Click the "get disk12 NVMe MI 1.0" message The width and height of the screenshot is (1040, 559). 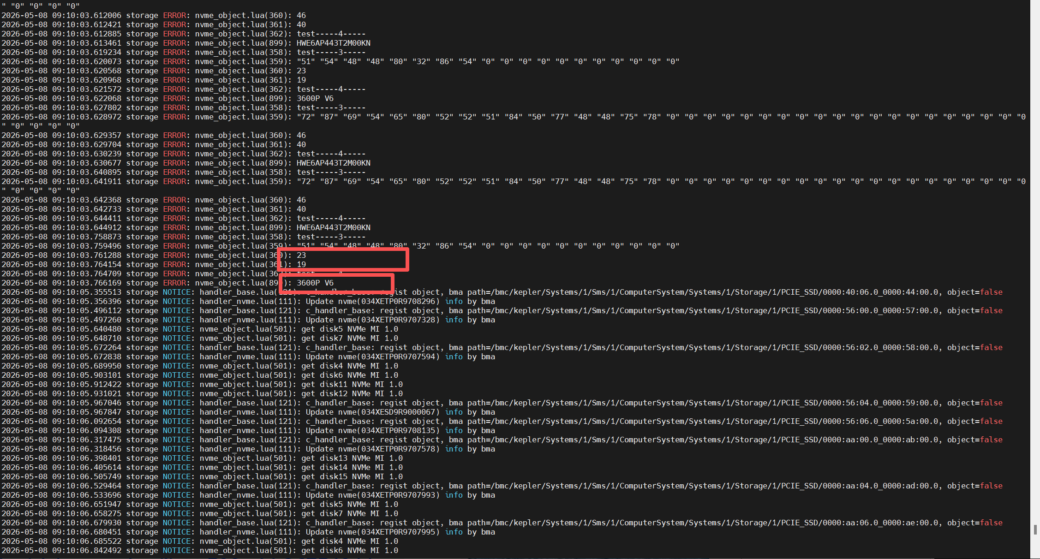352,393
